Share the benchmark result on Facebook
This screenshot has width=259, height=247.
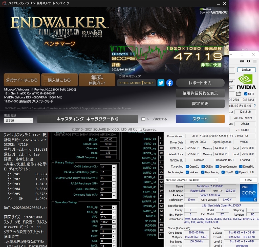[169, 83]
